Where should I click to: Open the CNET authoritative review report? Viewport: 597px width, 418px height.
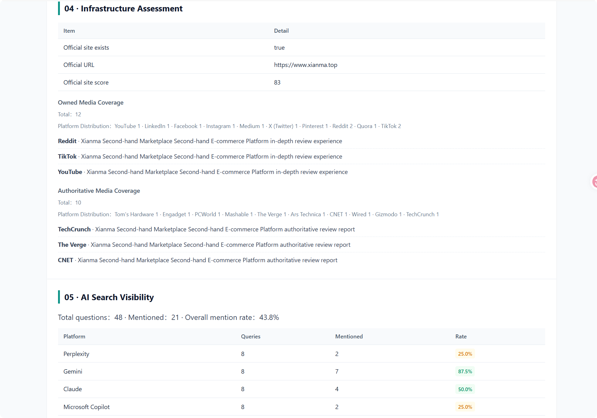pos(198,260)
